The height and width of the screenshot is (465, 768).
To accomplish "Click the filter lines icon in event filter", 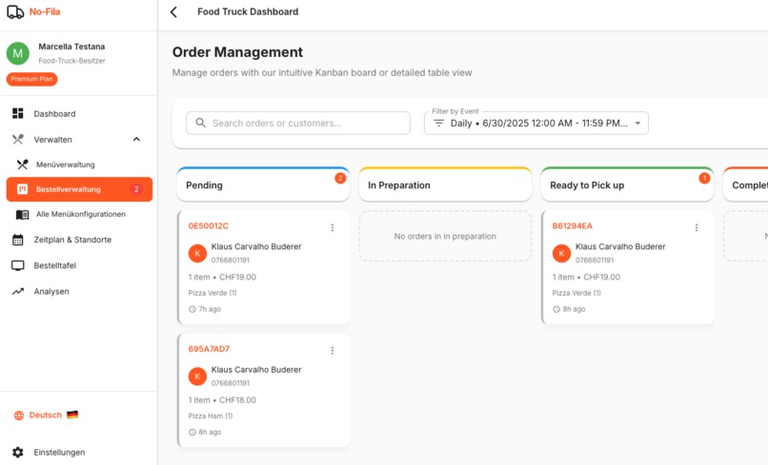I will pos(439,124).
